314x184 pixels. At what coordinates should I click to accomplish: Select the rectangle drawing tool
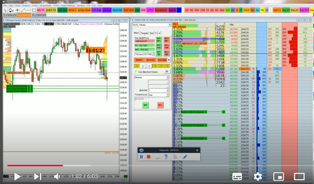coord(34,10)
